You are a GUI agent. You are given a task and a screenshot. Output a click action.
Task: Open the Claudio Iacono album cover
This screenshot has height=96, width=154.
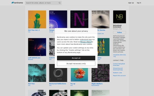(x=79, y=93)
